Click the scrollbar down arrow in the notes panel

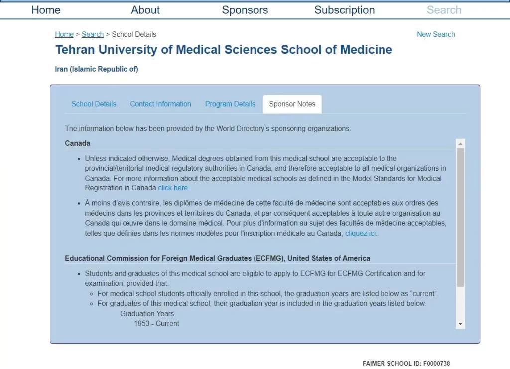[460, 324]
